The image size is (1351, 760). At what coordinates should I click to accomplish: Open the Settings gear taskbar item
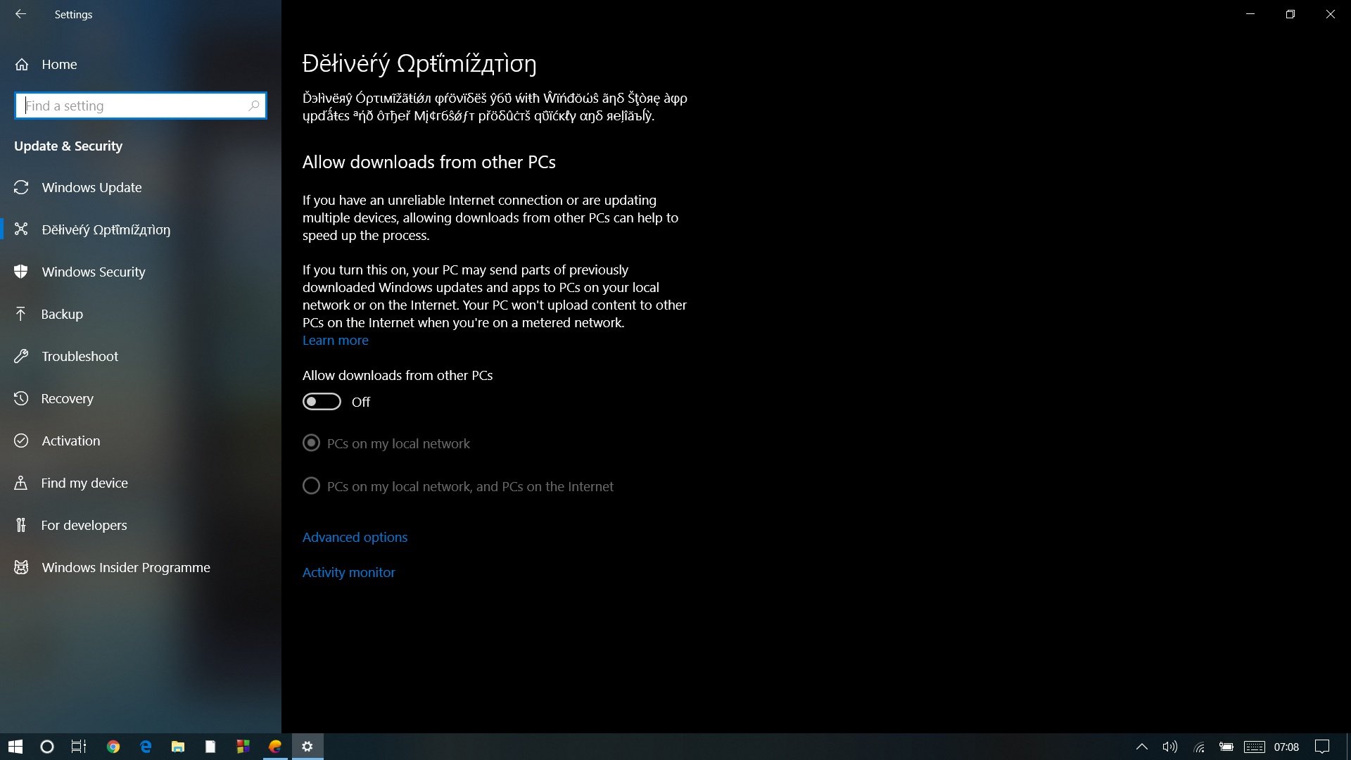point(307,747)
